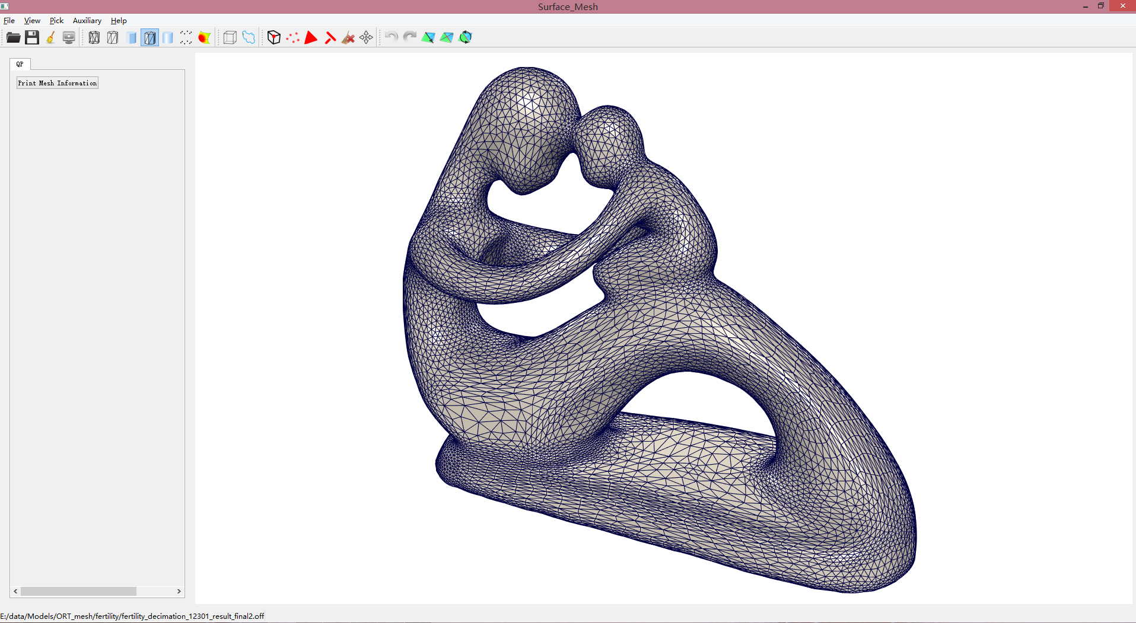The height and width of the screenshot is (623, 1136).
Task: Save the mesh with floppy disk icon
Action: pos(32,38)
